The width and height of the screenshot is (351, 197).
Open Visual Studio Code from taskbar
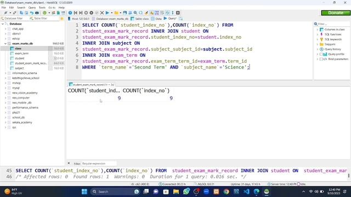tap(246, 192)
